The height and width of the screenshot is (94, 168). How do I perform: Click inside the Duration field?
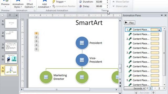point(101,2)
